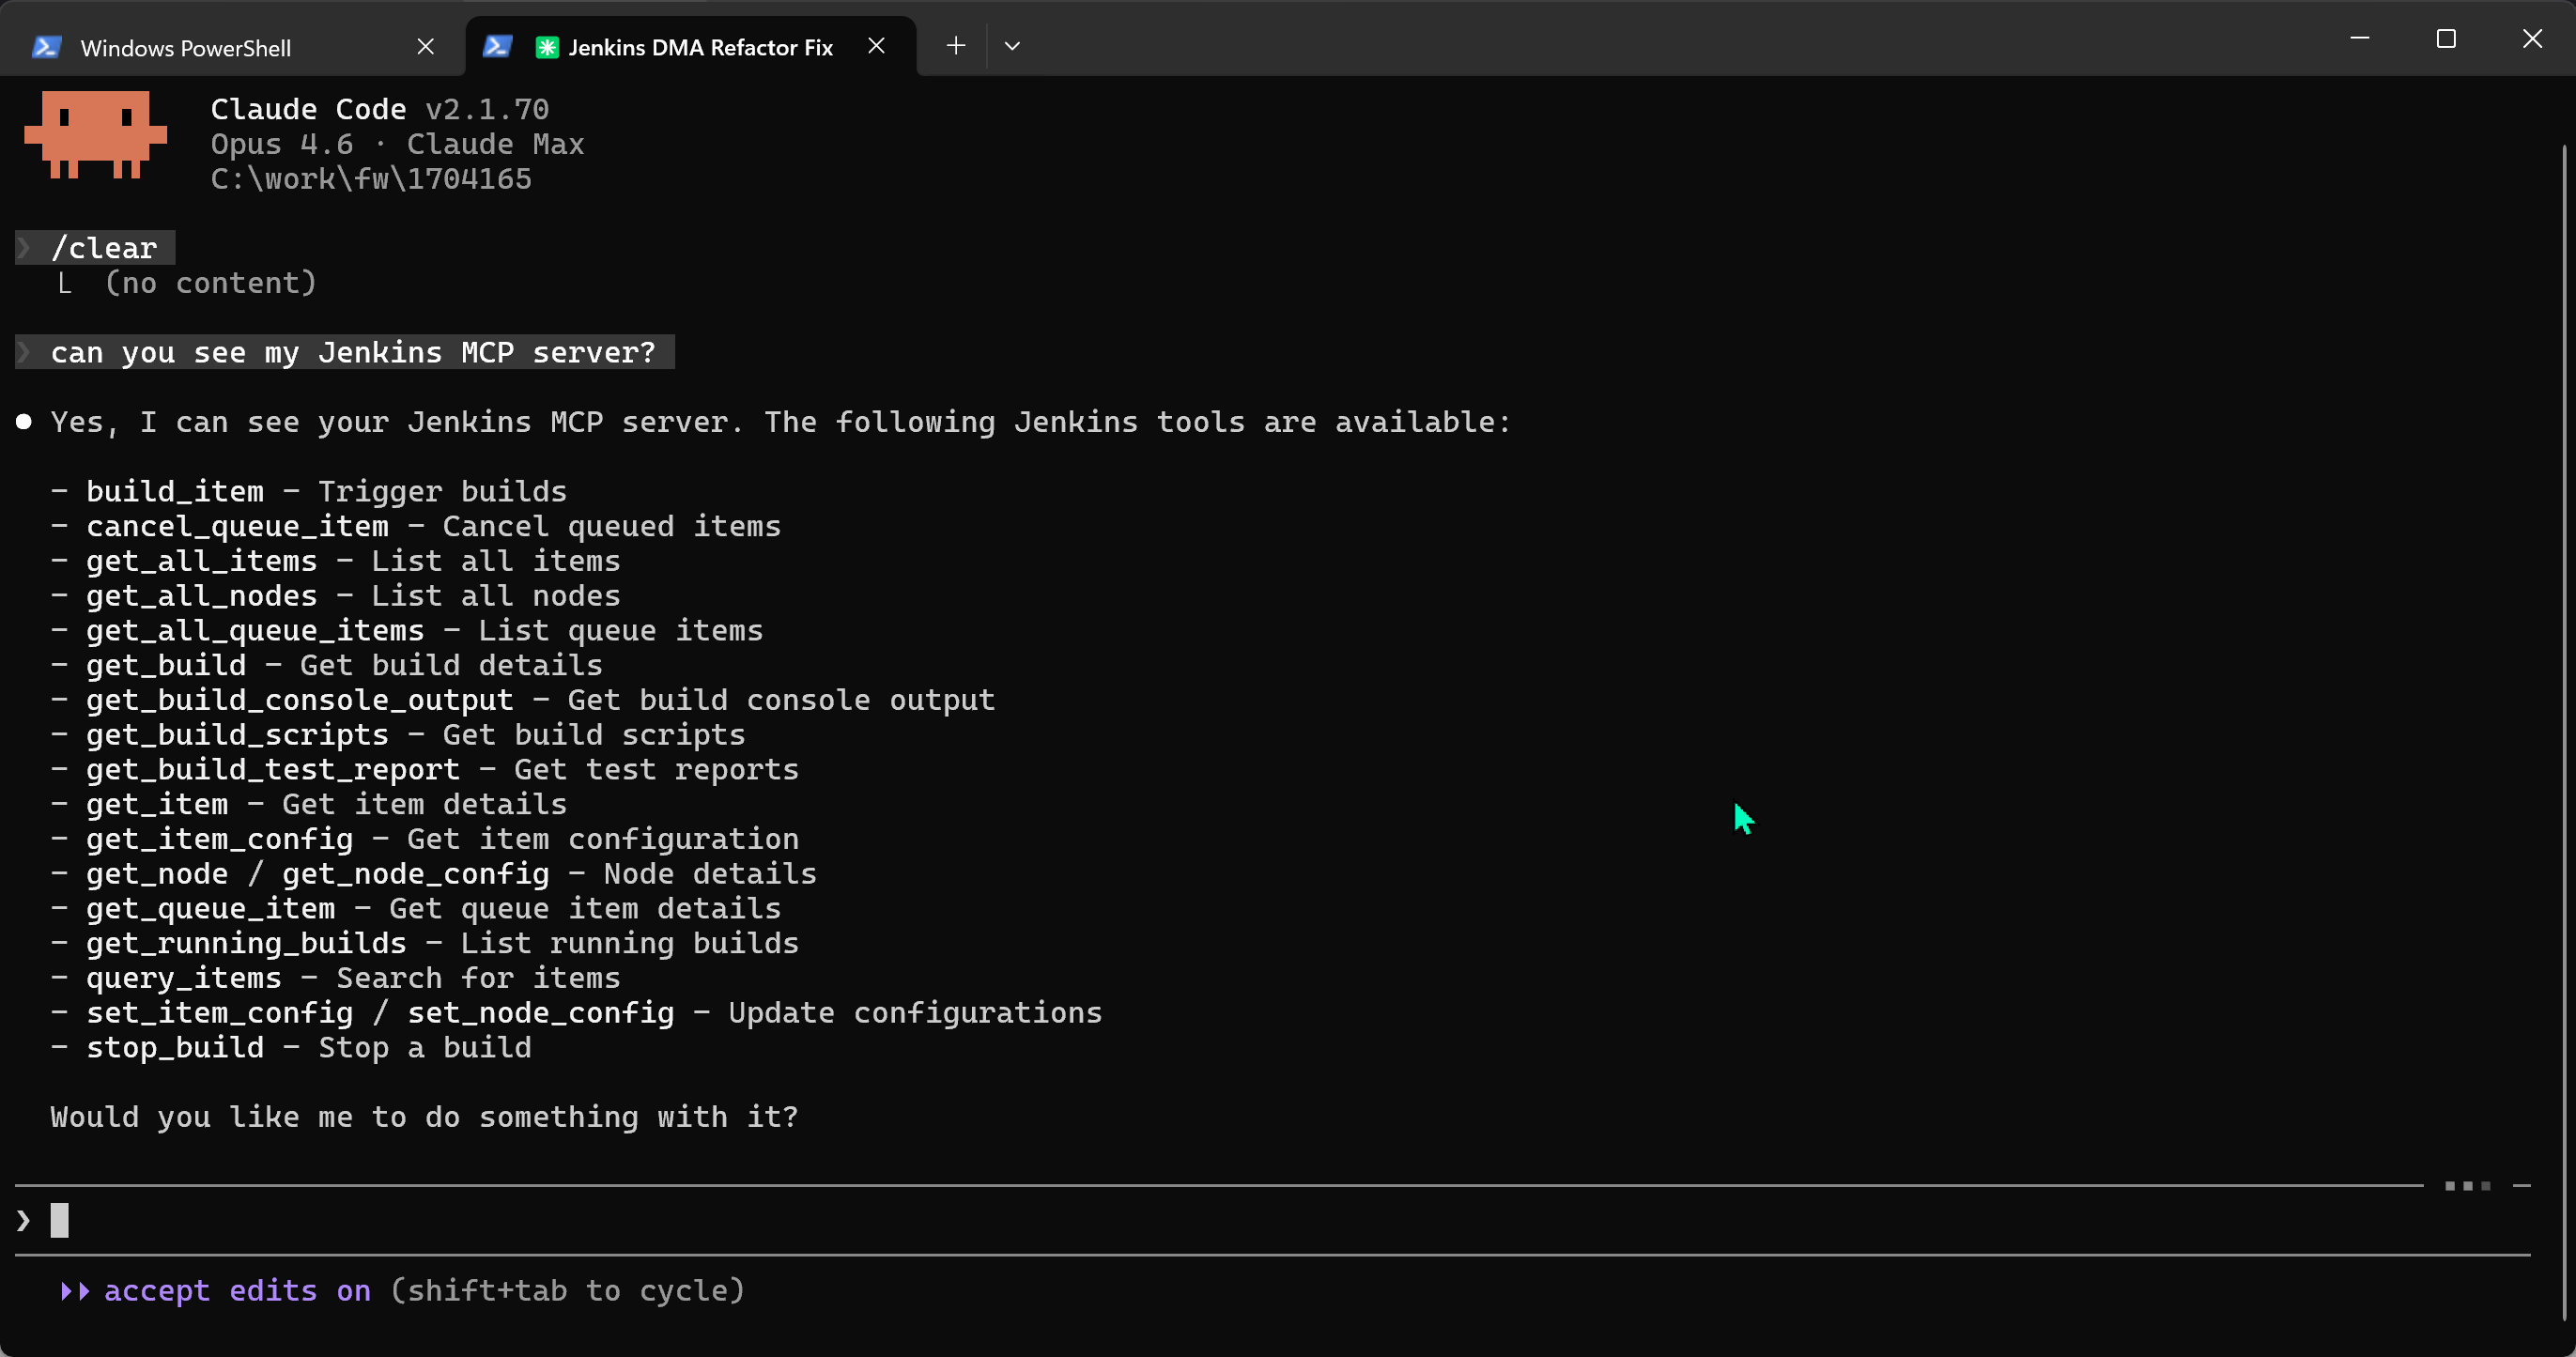Close the Jenkins DMA Refactor Fix tab
The height and width of the screenshot is (1357, 2576).
pos(876,46)
